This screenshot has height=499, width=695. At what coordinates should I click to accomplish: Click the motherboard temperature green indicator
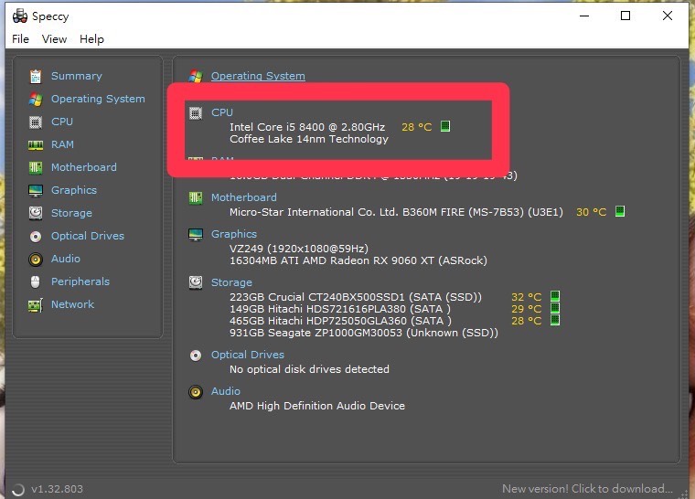[x=619, y=212]
